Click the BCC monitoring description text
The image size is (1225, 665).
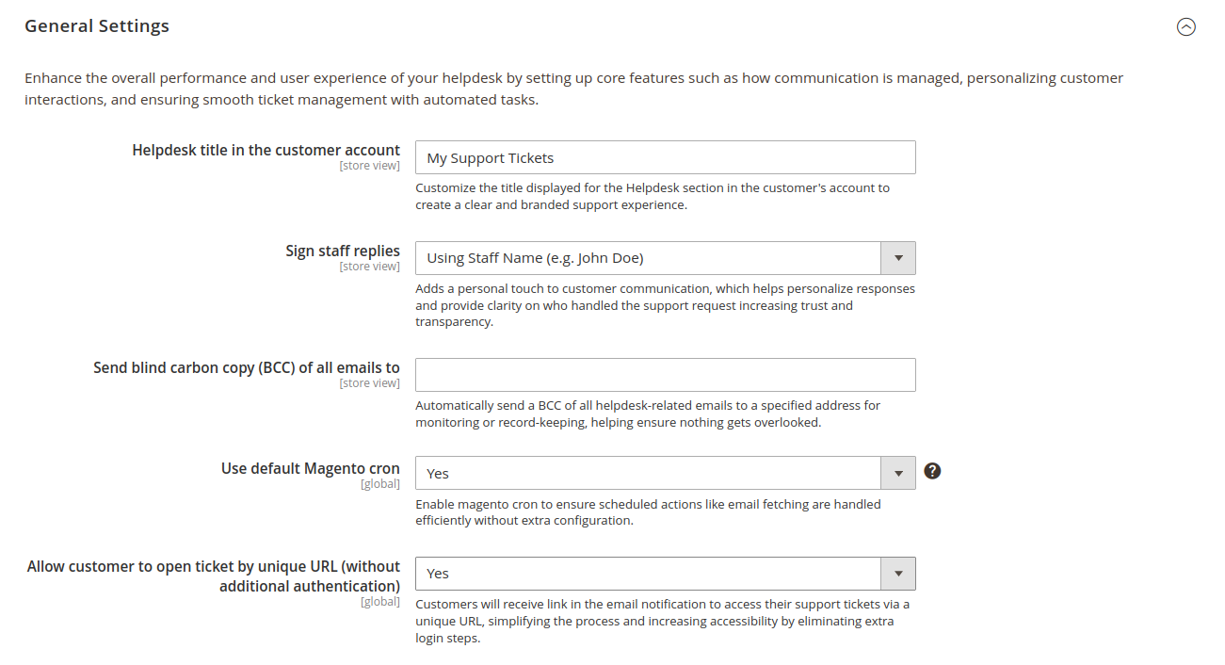tap(648, 414)
